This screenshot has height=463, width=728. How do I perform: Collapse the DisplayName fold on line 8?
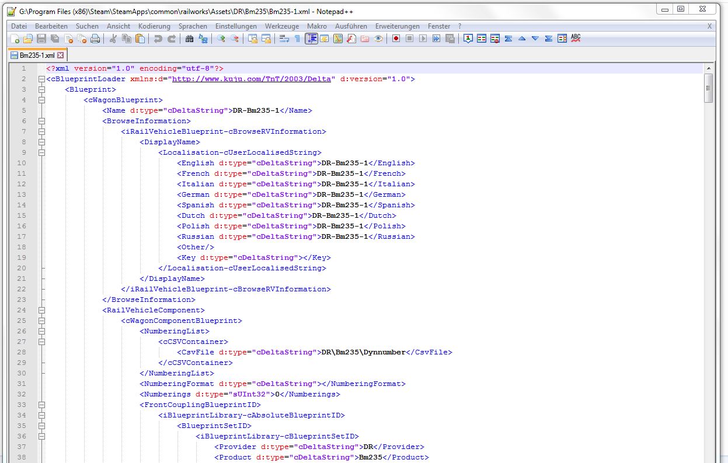point(41,142)
